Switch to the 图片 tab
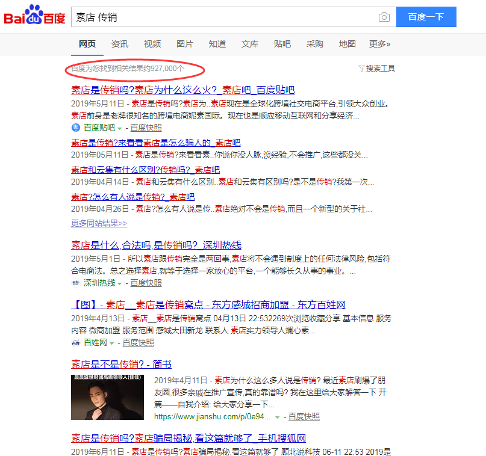This screenshot has width=486, height=456. coord(185,44)
